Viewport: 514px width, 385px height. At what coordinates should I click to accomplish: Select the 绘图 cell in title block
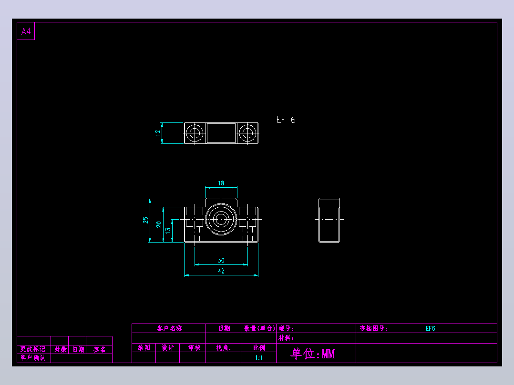pos(144,348)
